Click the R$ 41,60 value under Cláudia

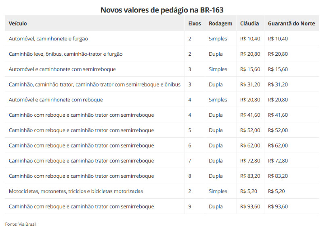point(250,115)
